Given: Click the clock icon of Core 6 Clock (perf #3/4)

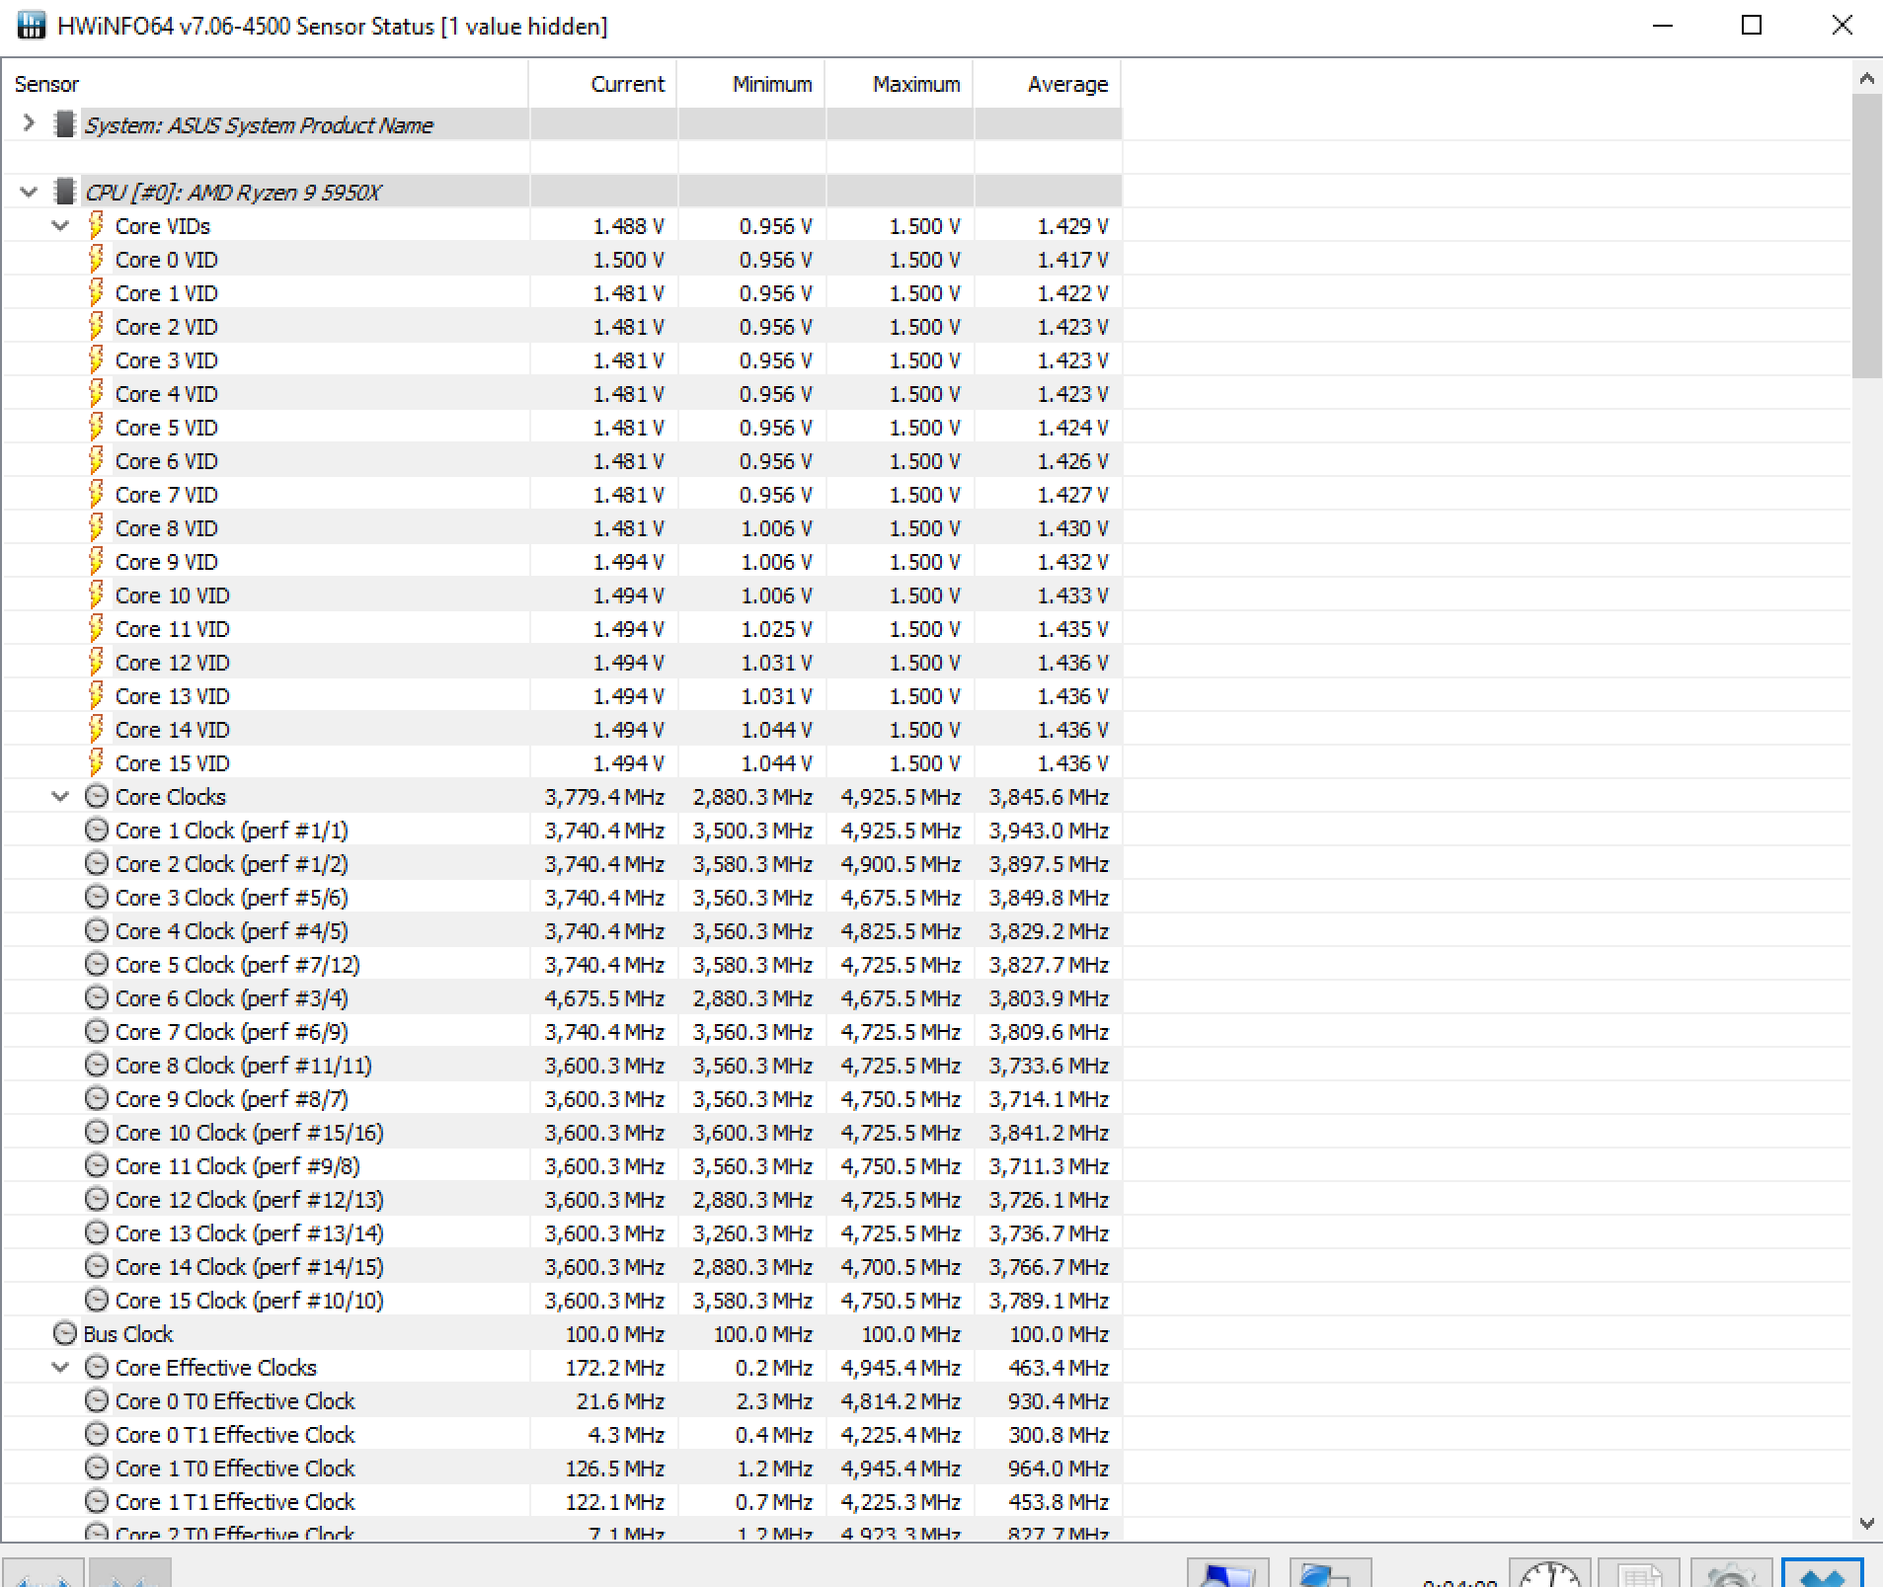Looking at the screenshot, I should (x=97, y=997).
